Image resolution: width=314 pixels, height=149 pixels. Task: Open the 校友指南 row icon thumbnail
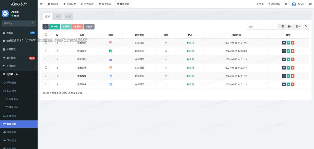pyautogui.click(x=111, y=43)
